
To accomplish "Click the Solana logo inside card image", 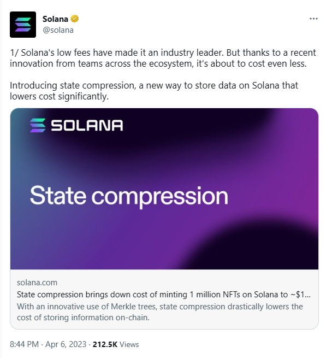I will [x=38, y=125].
